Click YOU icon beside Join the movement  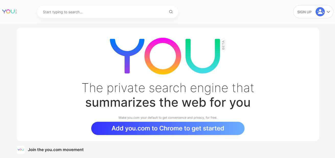tap(21, 150)
